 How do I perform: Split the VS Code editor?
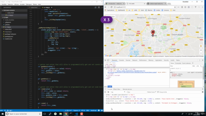click(99, 7)
